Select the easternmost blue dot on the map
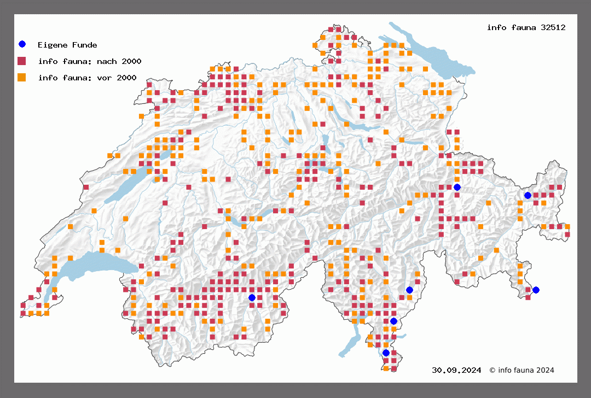Viewport: 591px width, 398px height. pos(536,290)
